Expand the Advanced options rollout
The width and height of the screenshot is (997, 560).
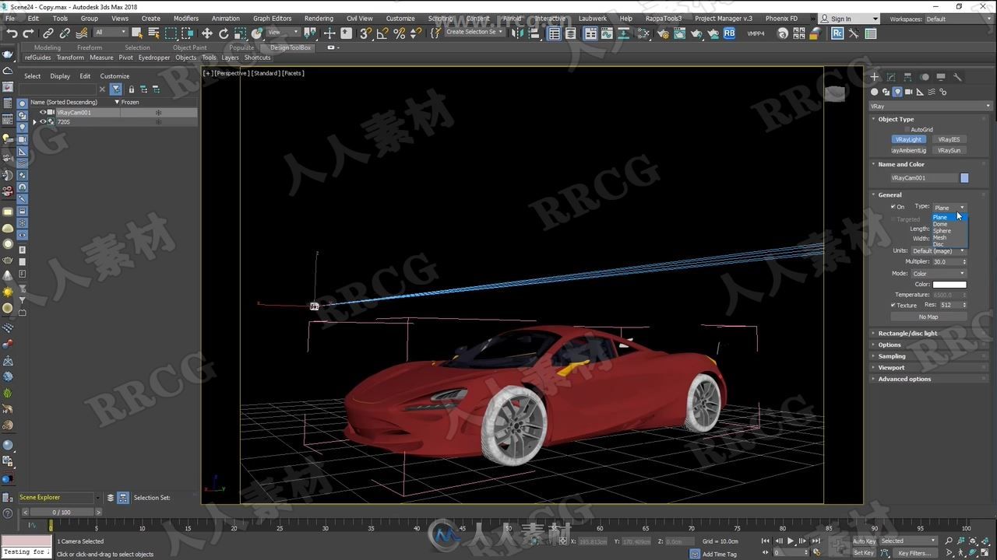[x=904, y=379]
